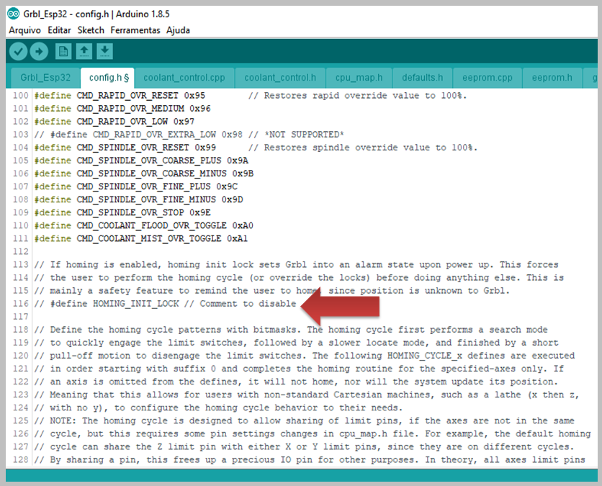This screenshot has height=486, width=602.
Task: Switch to the coolant_control.h tab
Action: (x=280, y=78)
